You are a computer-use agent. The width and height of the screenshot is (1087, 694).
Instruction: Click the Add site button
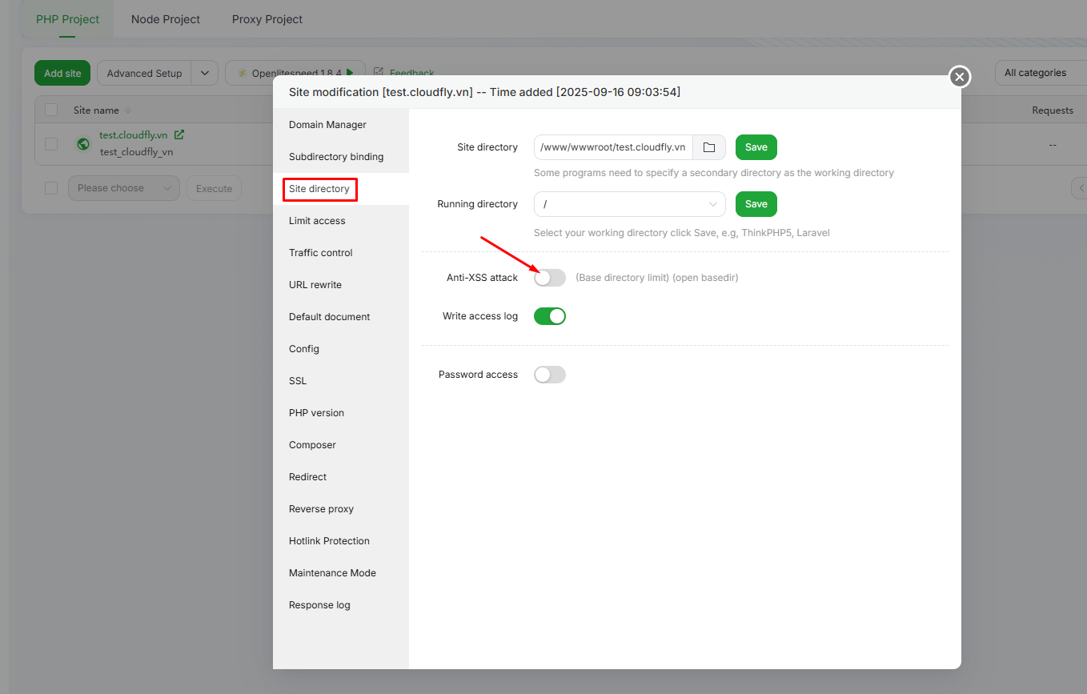point(62,73)
